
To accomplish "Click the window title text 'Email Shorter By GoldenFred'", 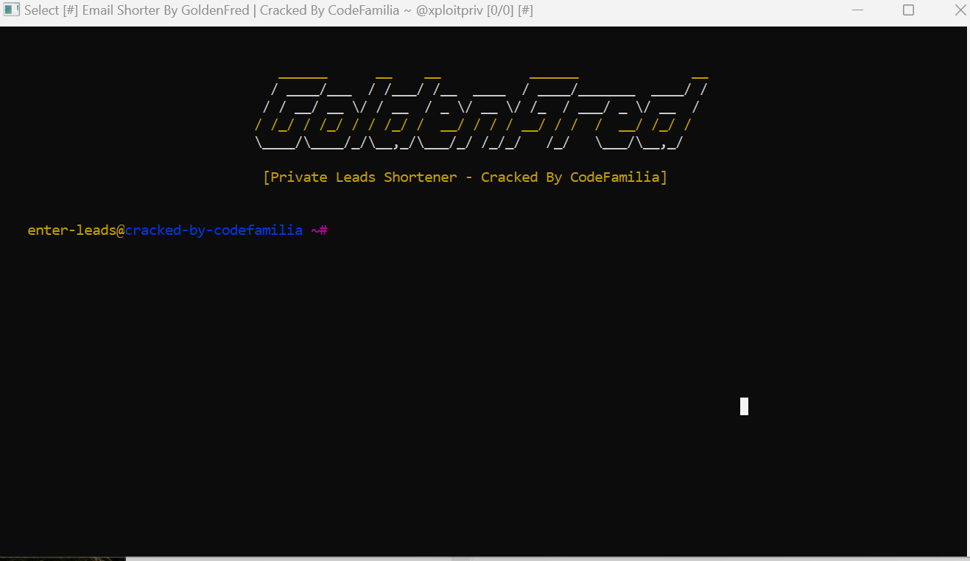I will click(x=166, y=10).
